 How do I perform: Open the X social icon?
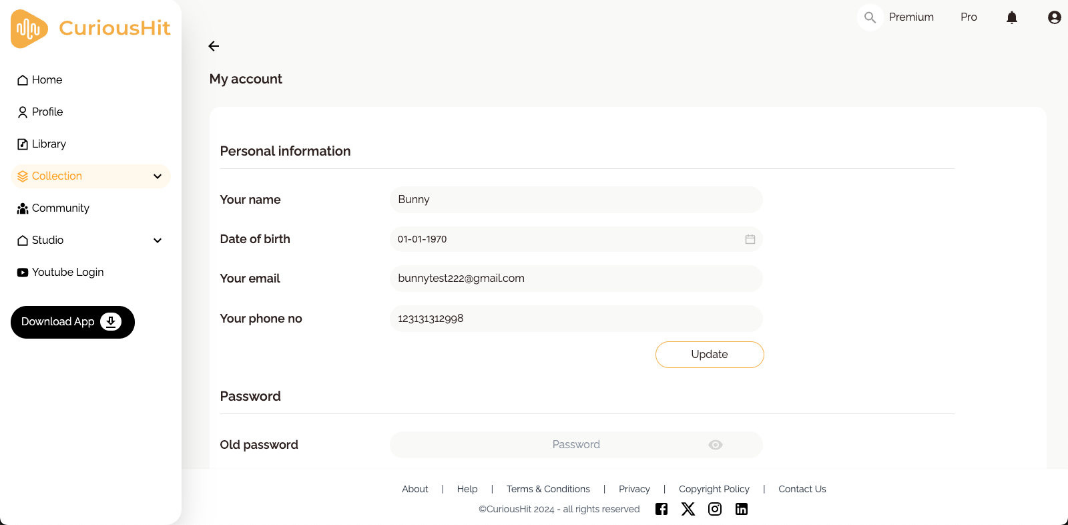[x=688, y=509]
